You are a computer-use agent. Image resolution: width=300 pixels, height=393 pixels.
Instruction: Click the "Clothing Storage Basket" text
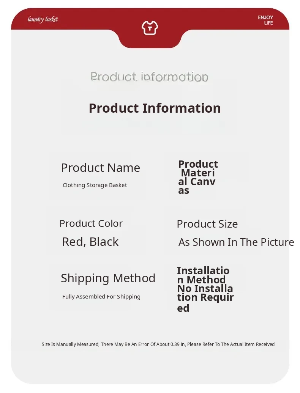pyautogui.click(x=95, y=185)
